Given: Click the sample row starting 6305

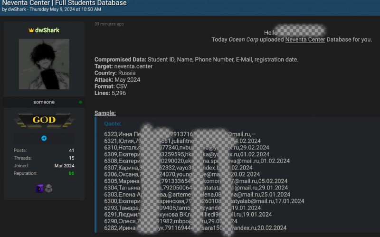Looking at the screenshot, I should click(x=196, y=181).
